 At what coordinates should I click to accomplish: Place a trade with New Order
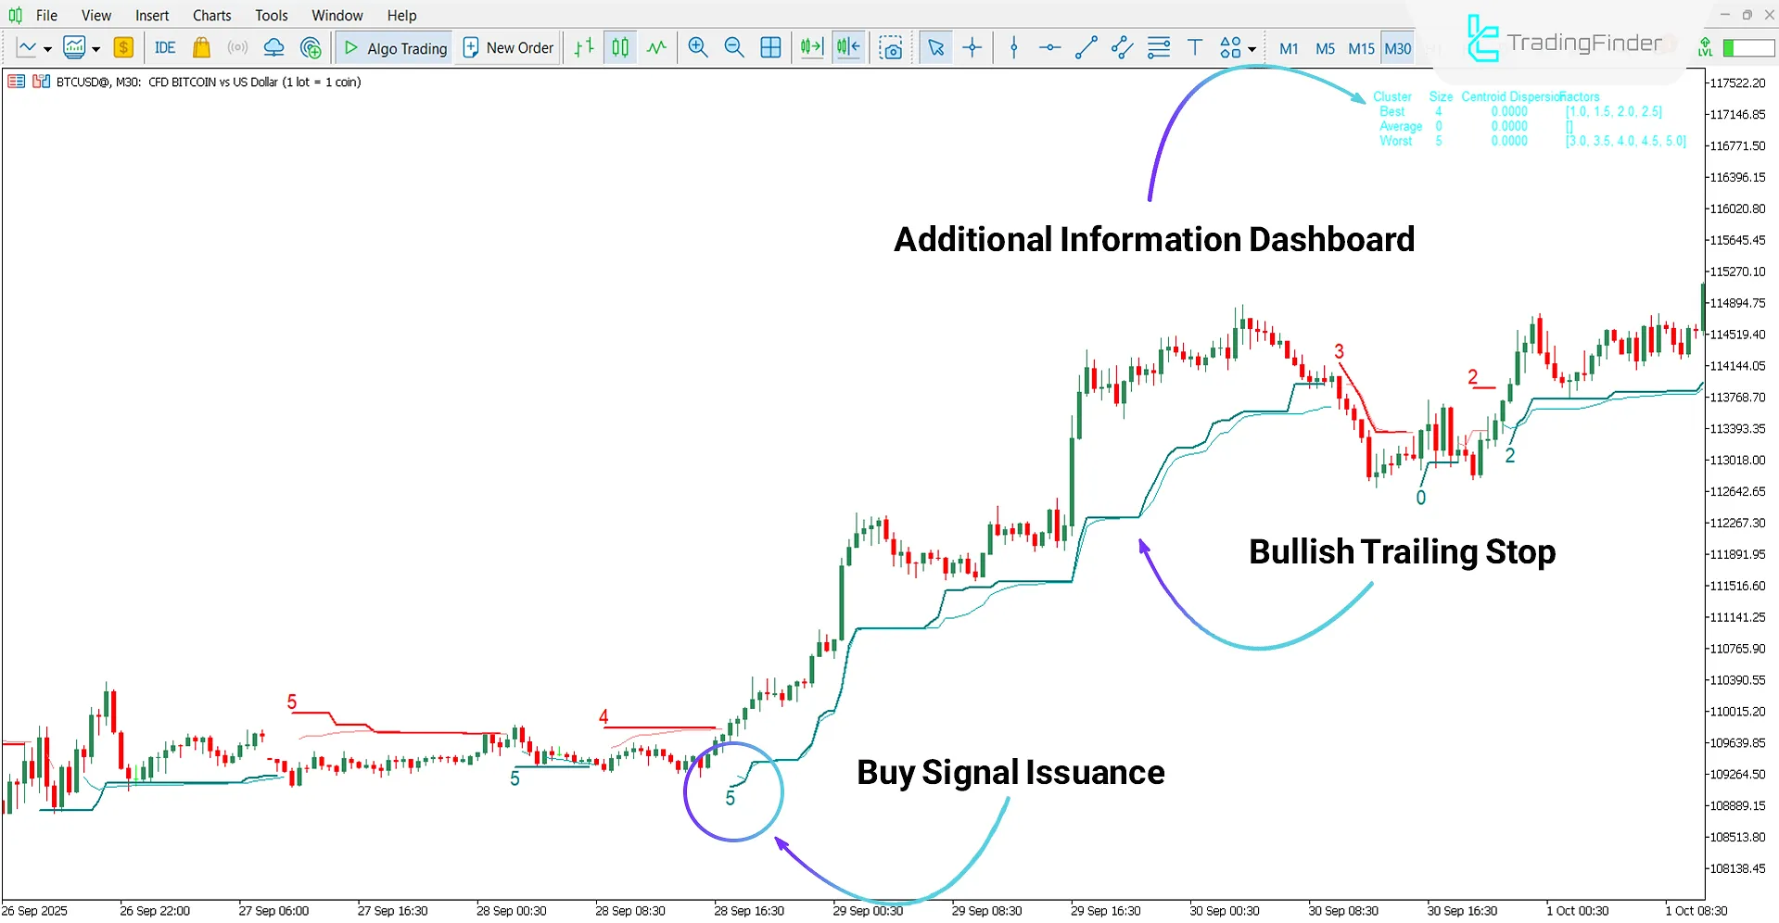(508, 47)
